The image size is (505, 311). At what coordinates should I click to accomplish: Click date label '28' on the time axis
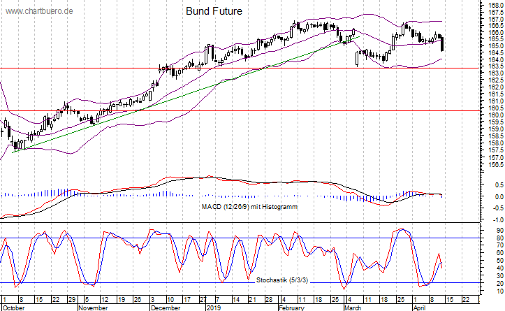point(269,300)
